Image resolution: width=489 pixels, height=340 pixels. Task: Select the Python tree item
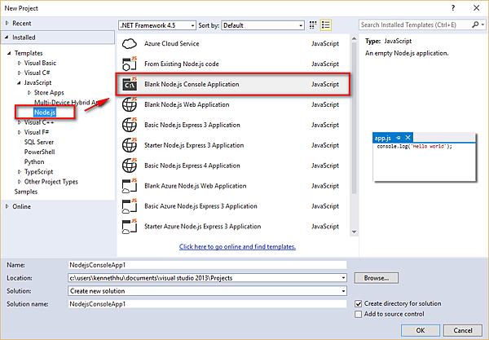(x=34, y=162)
